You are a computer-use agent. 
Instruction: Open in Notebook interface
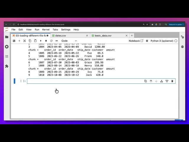click(136, 41)
